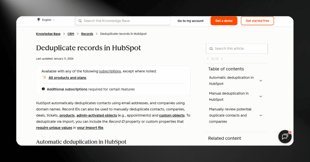The height and width of the screenshot is (162, 310).
Task: Open the admin-activated objects link
Action: (x=97, y=115)
